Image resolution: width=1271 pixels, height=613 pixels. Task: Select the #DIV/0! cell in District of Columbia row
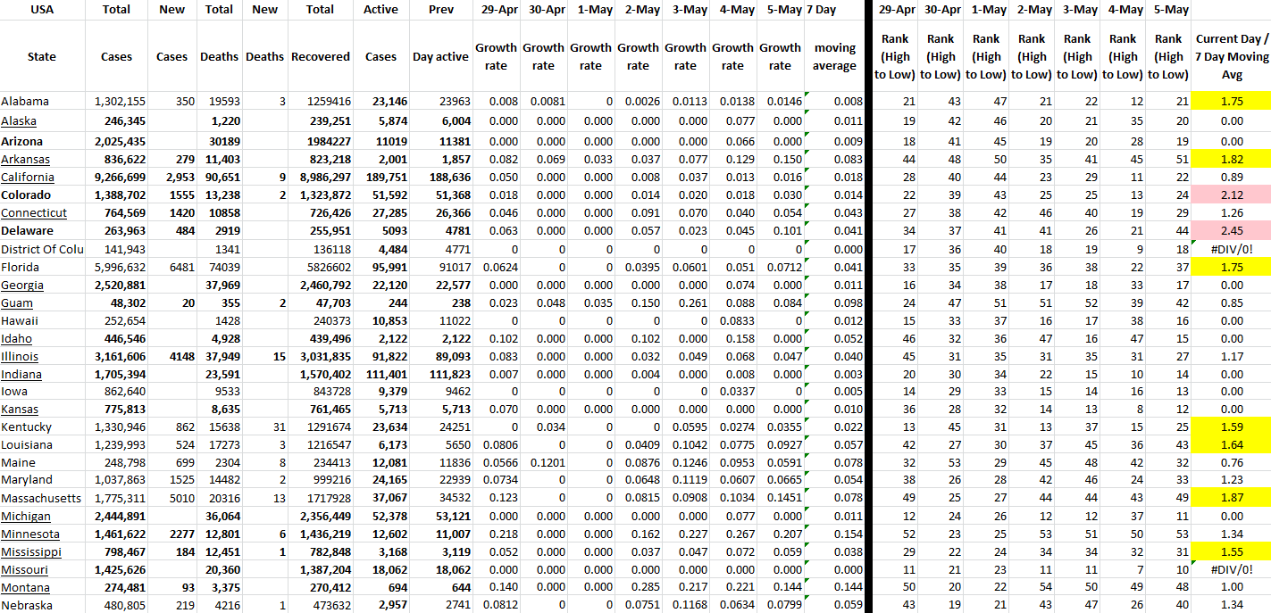[1231, 249]
